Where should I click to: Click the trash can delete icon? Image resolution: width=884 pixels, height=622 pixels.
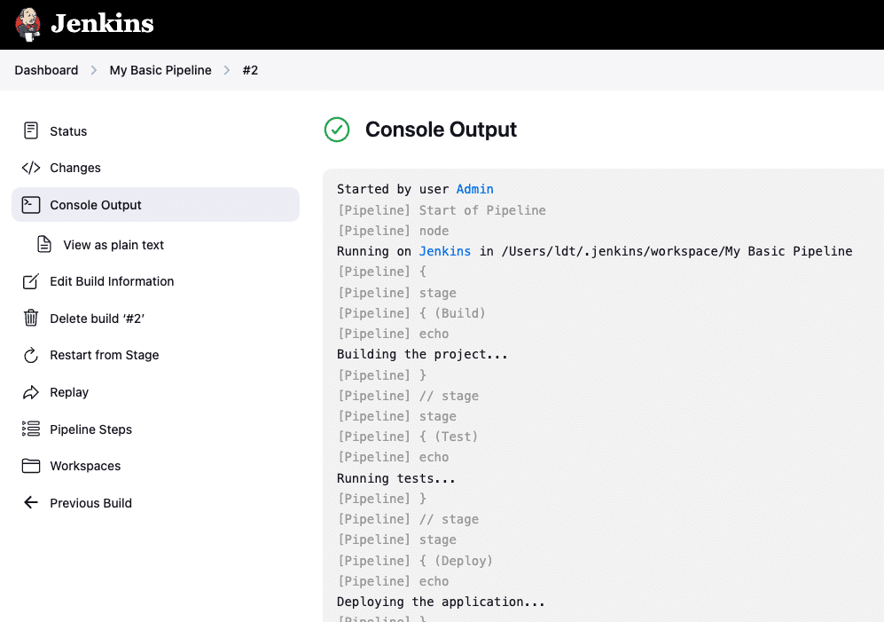(31, 318)
